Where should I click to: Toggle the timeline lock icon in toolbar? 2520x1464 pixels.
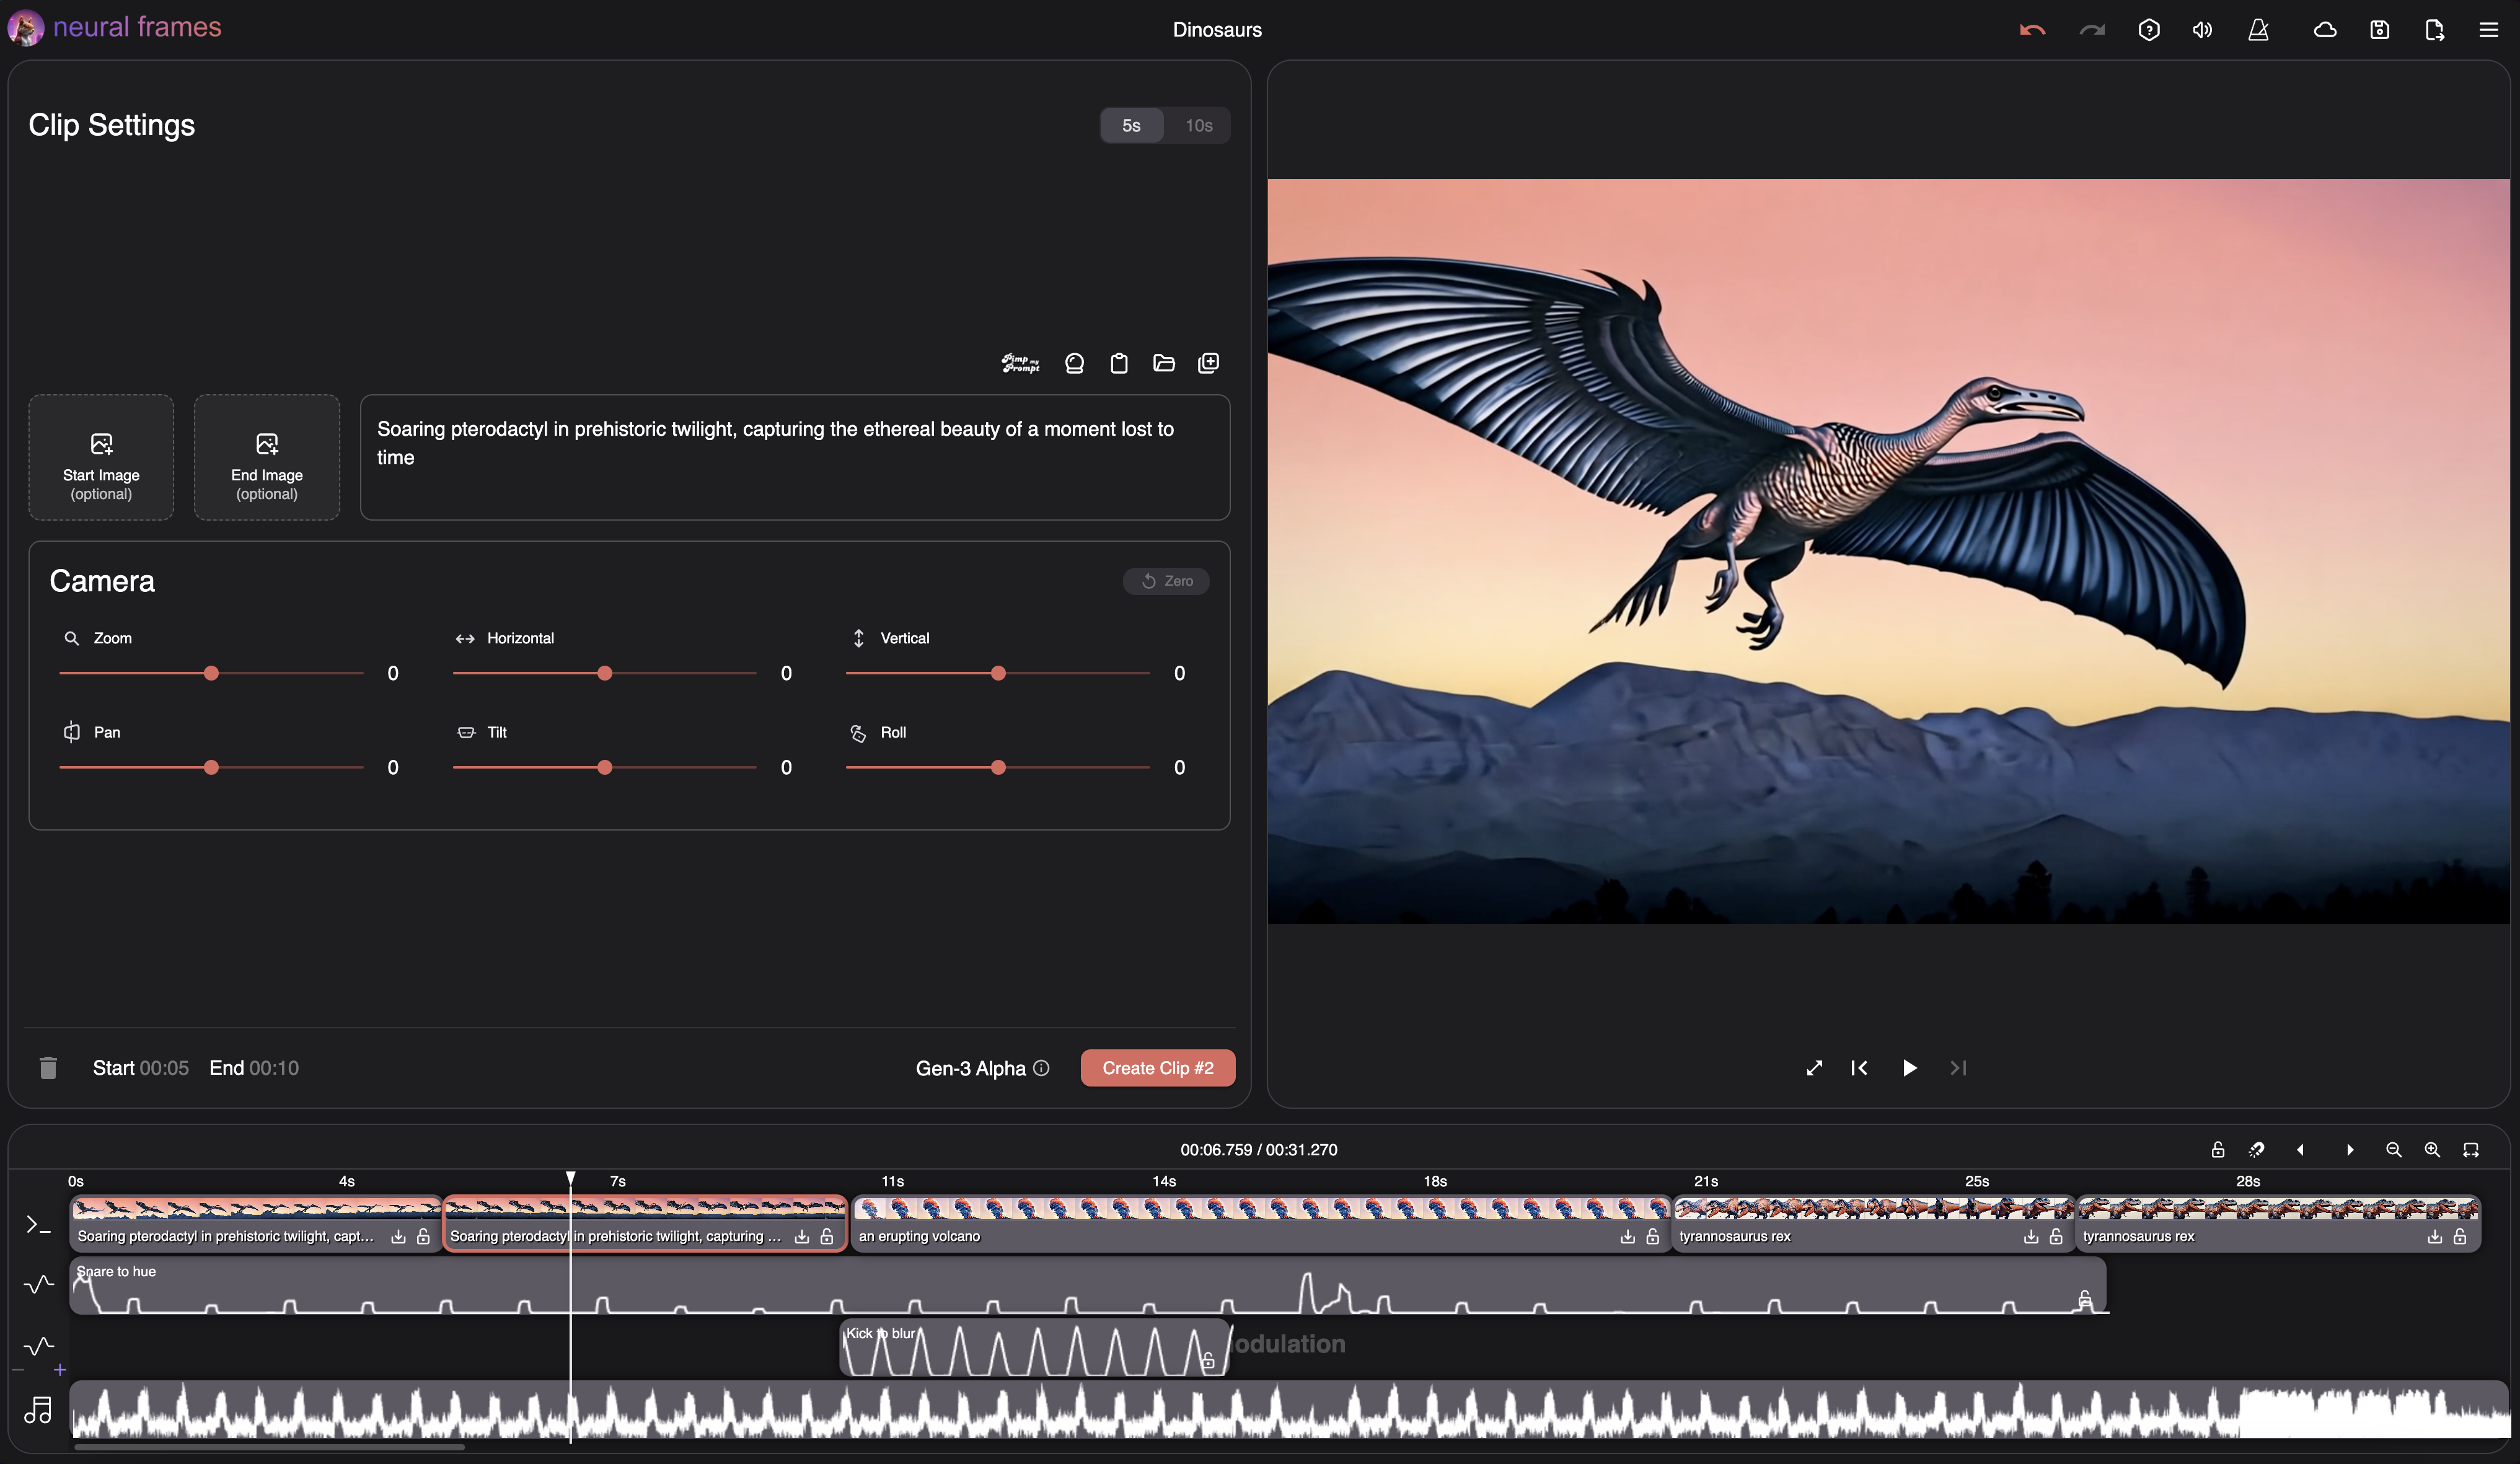coord(2217,1150)
